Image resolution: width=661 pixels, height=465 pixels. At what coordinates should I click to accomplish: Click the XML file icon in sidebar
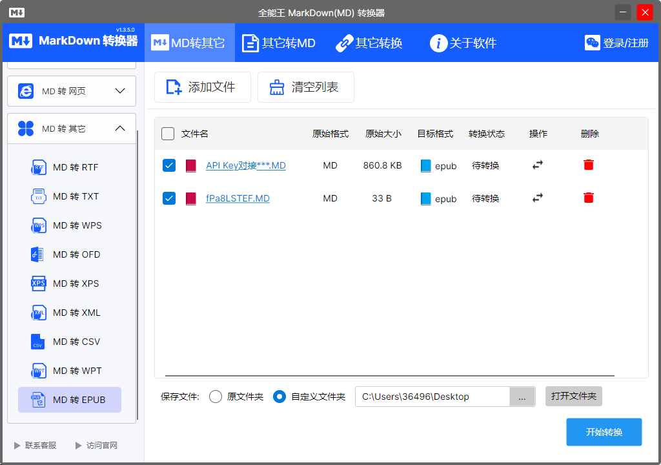[38, 313]
